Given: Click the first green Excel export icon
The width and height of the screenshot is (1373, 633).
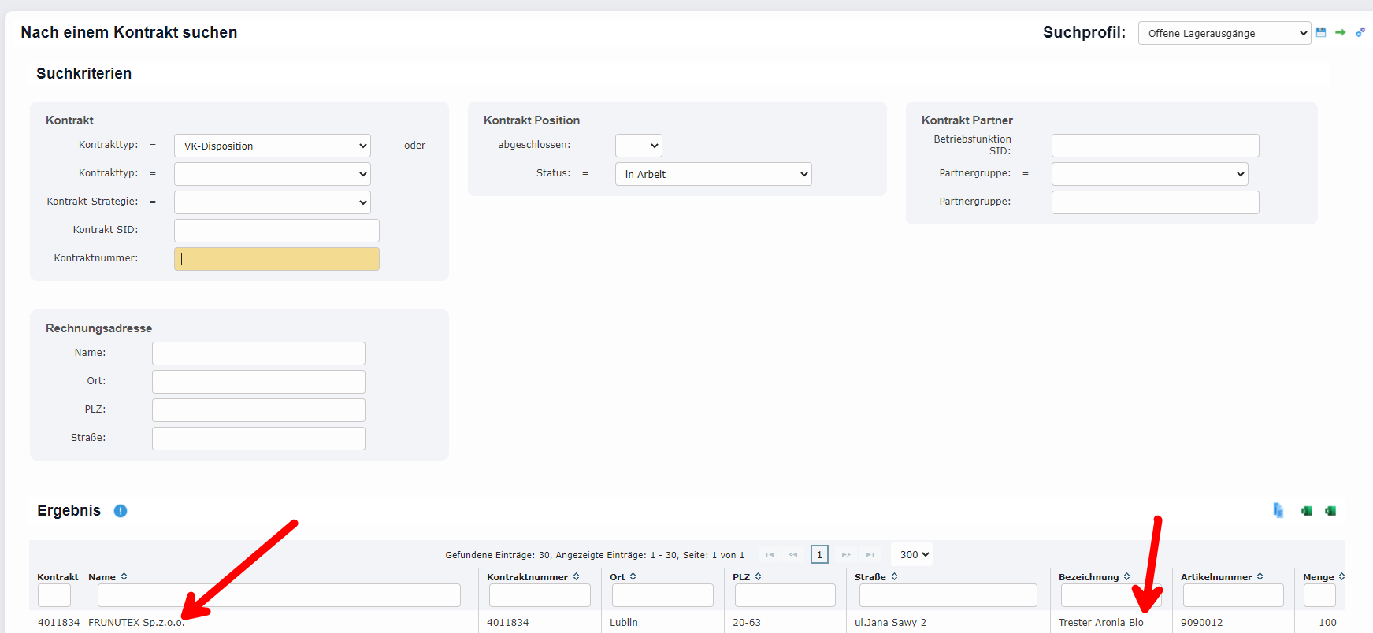Looking at the screenshot, I should (1307, 511).
